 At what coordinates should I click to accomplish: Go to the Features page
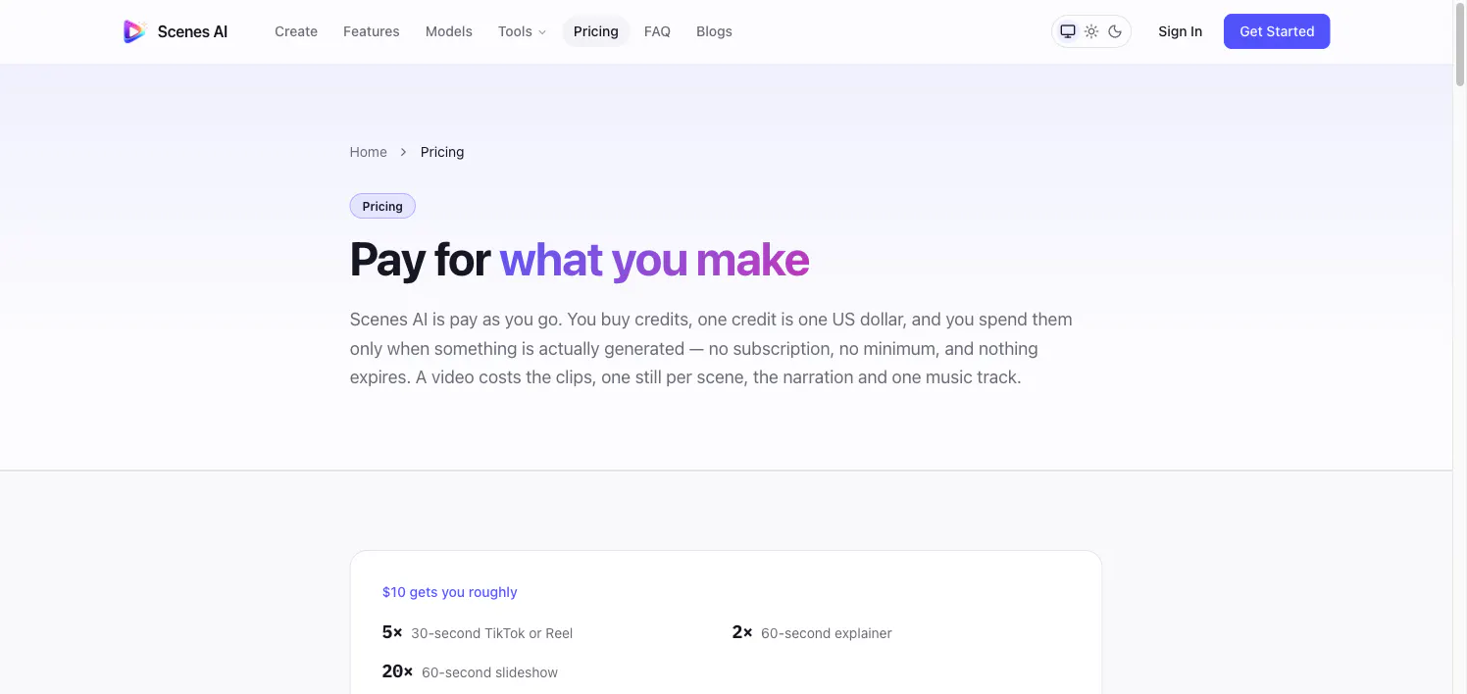coord(372,31)
